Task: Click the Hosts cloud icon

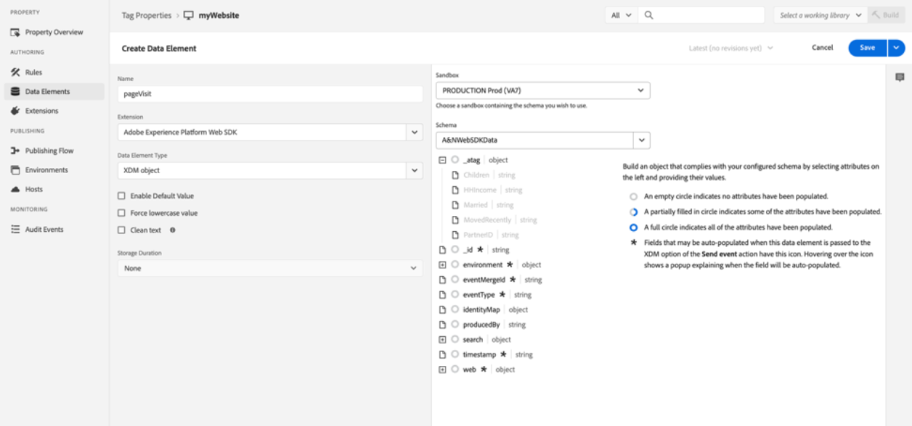Action: pyautogui.click(x=15, y=189)
